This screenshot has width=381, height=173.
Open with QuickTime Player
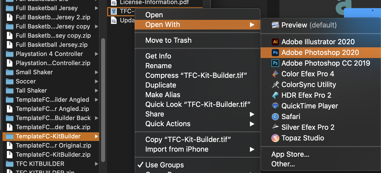point(310,106)
